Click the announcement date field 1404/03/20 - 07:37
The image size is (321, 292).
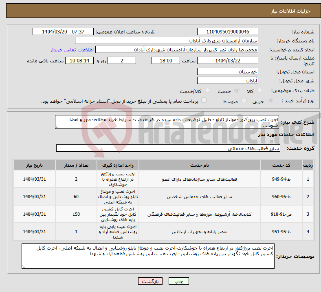tap(63, 31)
